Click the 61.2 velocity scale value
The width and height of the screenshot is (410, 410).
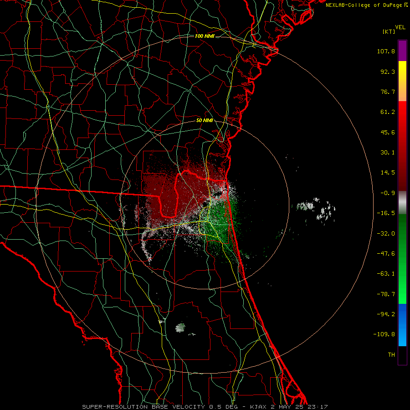pos(388,112)
